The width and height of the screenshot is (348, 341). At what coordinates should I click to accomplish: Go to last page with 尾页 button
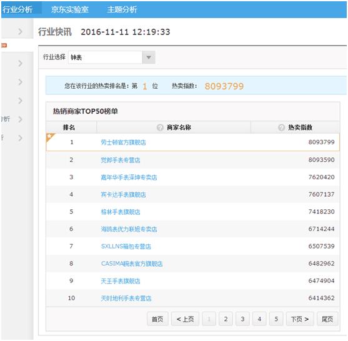[x=327, y=319]
